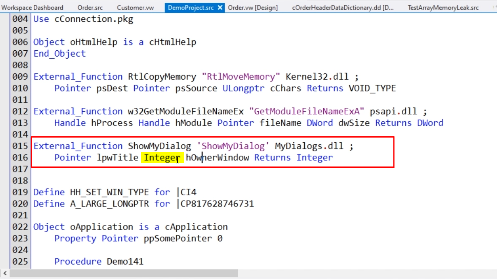Click the cHtmlHelp class name on line 006

click(172, 42)
